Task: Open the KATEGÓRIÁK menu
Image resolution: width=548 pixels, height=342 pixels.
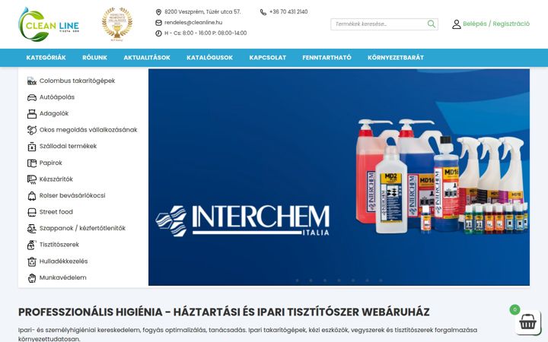Action: [46, 58]
